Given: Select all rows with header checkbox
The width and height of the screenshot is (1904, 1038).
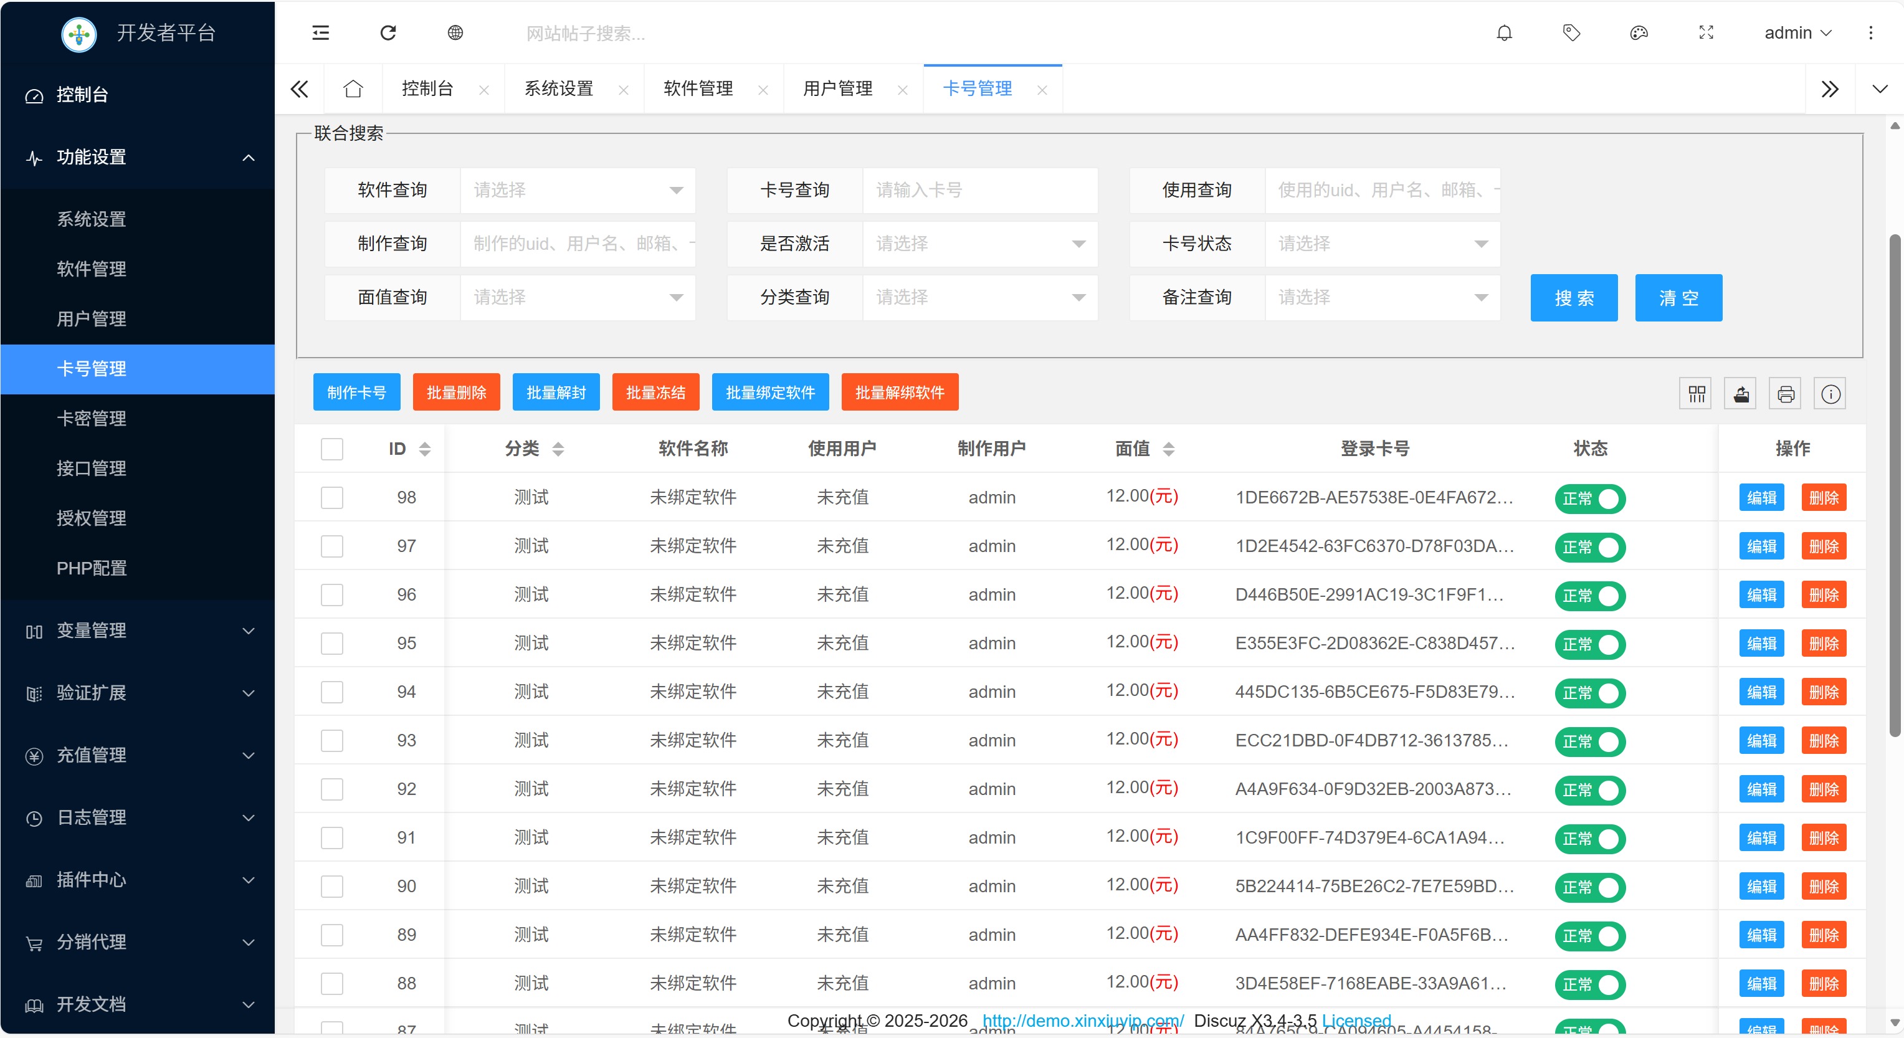Looking at the screenshot, I should coord(332,449).
